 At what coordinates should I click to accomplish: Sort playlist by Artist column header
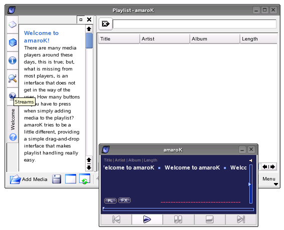click(165, 39)
